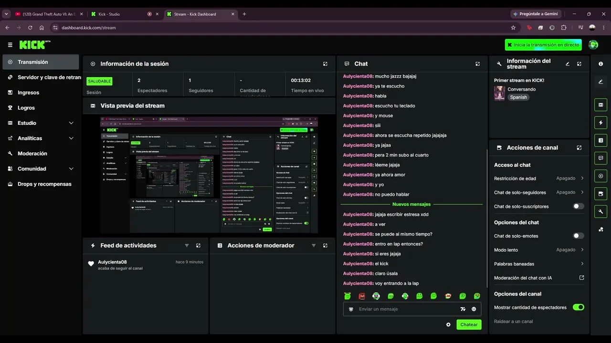Open the browser tab search dropdown
Image resolution: width=611 pixels, height=343 pixels.
(6, 14)
